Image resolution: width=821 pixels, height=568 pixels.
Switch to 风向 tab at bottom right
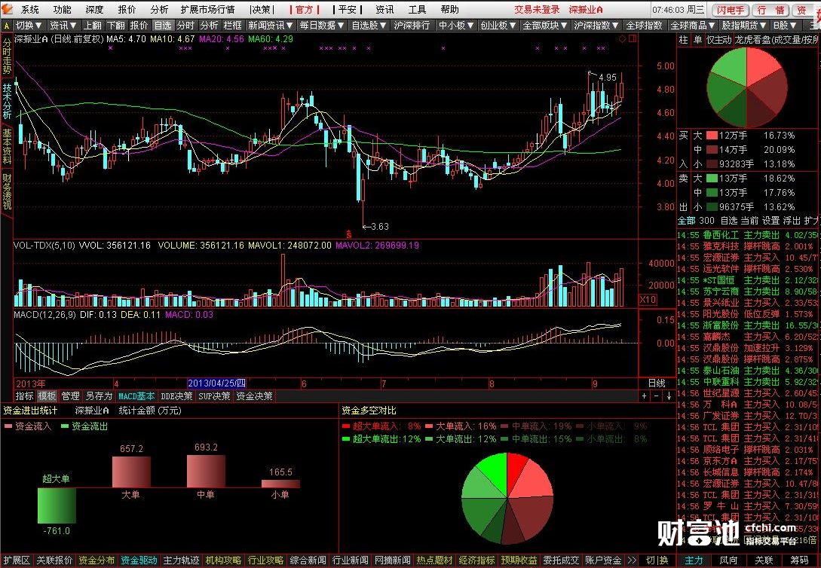tap(729, 560)
